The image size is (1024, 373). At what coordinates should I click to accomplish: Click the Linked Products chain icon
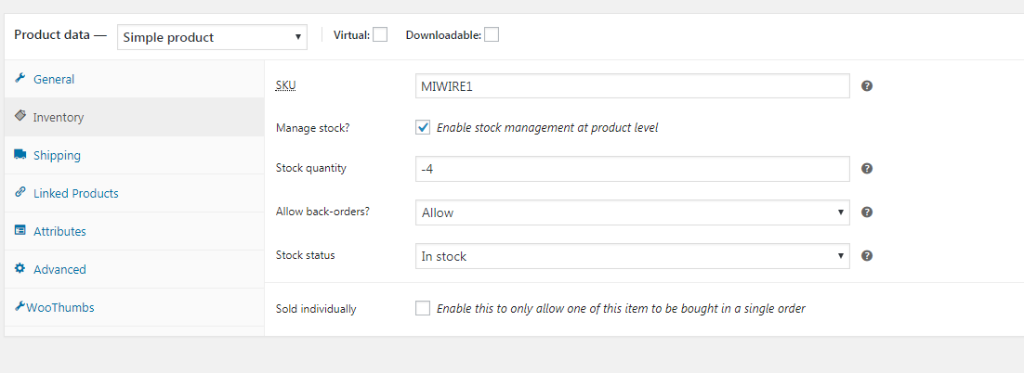point(20,193)
